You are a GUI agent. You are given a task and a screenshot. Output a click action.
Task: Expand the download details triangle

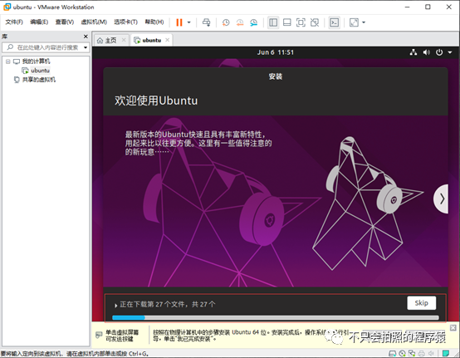tap(116, 305)
